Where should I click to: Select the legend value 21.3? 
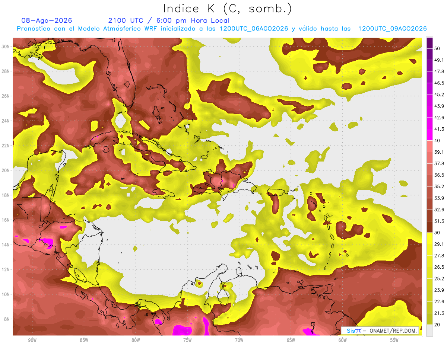pyautogui.click(x=439, y=313)
